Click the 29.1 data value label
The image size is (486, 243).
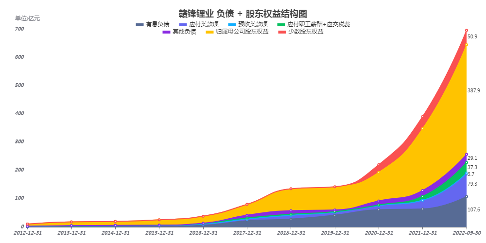tap(472, 158)
